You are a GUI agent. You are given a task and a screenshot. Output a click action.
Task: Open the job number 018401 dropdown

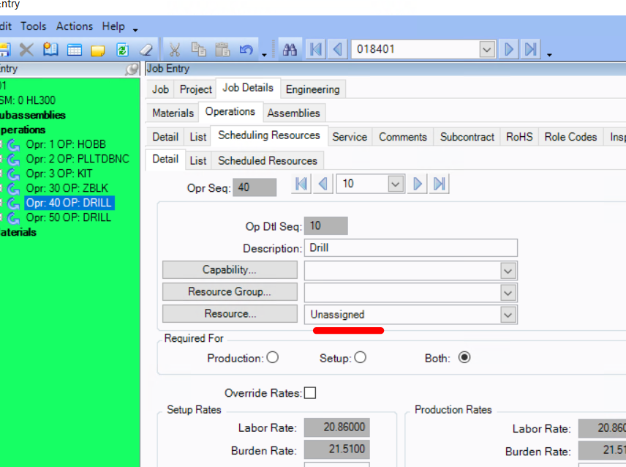point(486,50)
